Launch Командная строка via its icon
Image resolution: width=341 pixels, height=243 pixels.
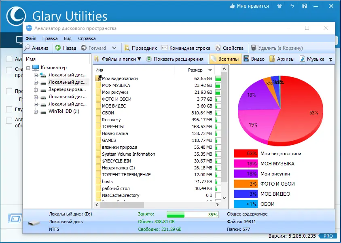click(165, 48)
